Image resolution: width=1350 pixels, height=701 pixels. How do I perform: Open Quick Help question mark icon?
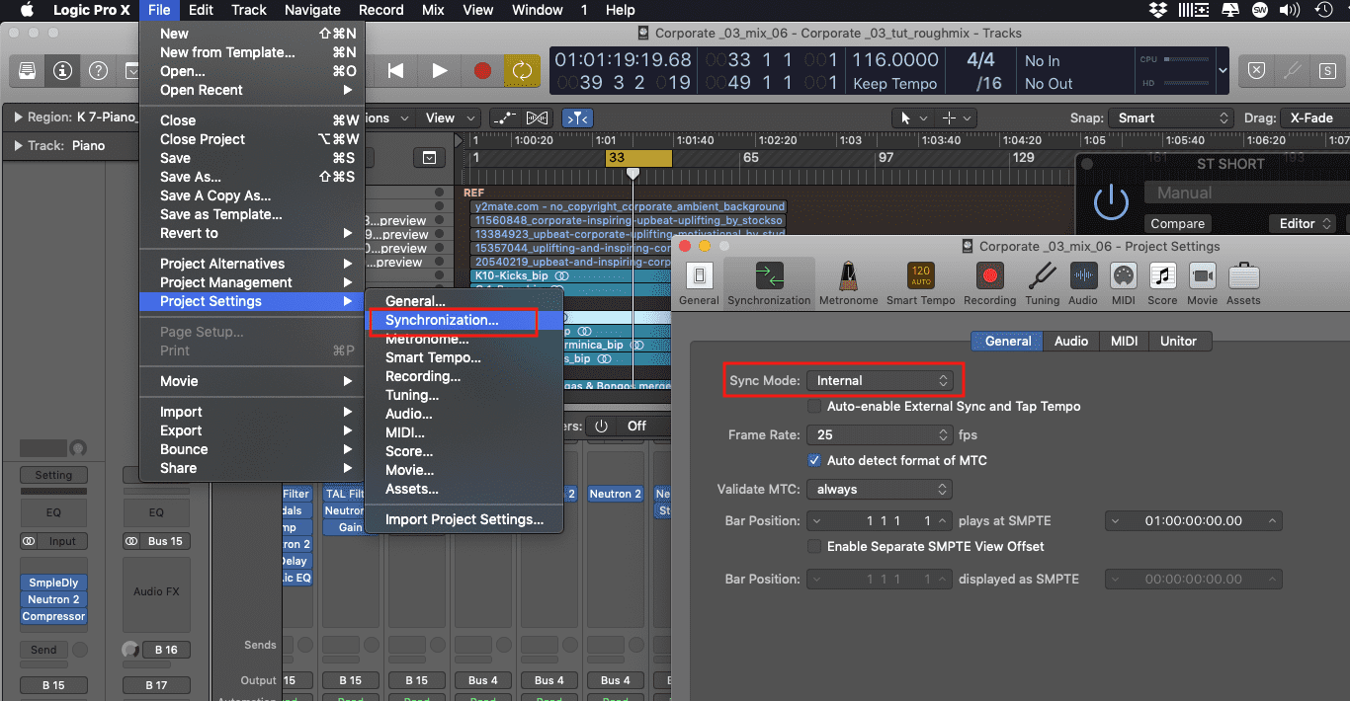click(99, 71)
